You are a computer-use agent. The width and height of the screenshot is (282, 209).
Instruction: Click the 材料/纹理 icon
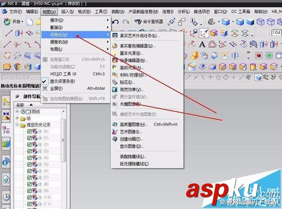pyautogui.click(x=115, y=75)
